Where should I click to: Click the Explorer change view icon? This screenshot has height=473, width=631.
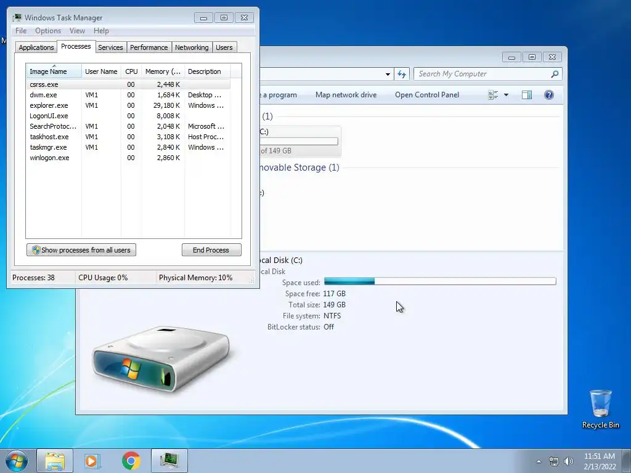(x=493, y=95)
